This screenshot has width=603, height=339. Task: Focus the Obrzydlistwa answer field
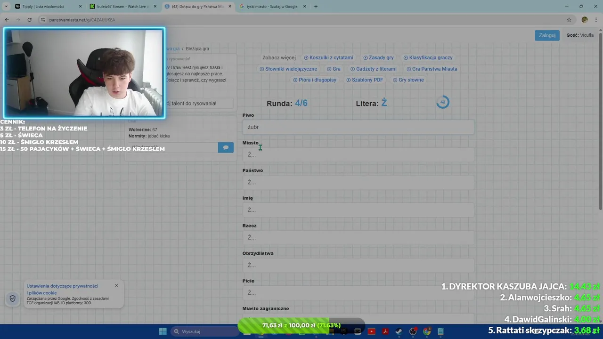coord(358,265)
